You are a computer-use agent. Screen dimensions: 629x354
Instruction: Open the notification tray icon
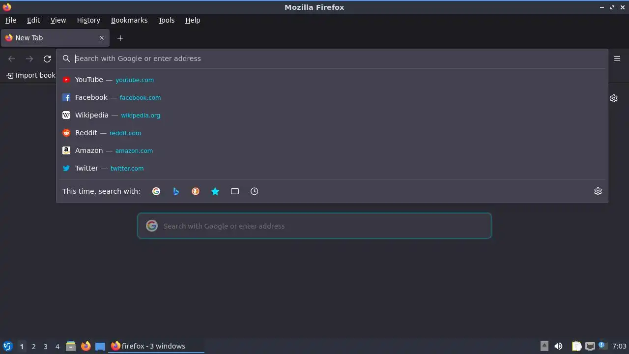pyautogui.click(x=602, y=346)
